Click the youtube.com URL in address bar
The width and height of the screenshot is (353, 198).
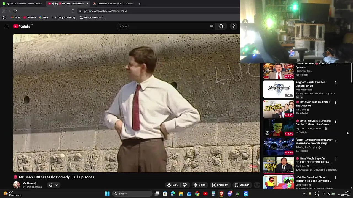click(x=105, y=11)
